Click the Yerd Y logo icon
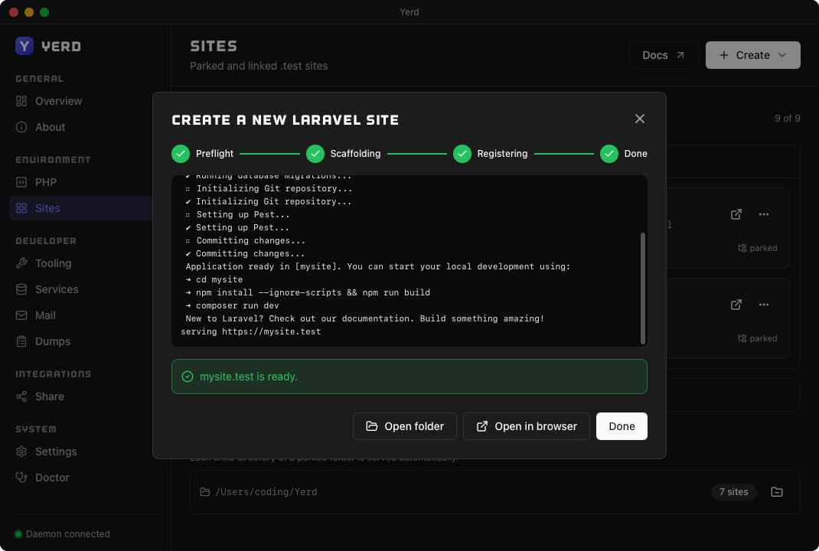Screen dimensions: 819x551 24,46
